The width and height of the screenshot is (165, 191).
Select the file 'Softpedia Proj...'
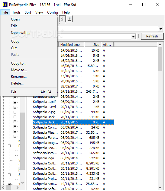pyautogui.click(x=45, y=179)
